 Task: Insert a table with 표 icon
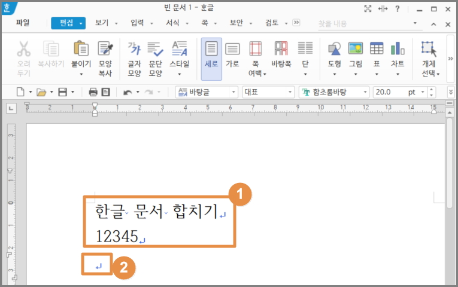tap(377, 48)
